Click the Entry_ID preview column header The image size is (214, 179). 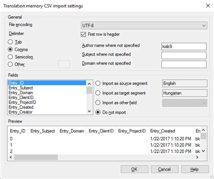coord(18,131)
